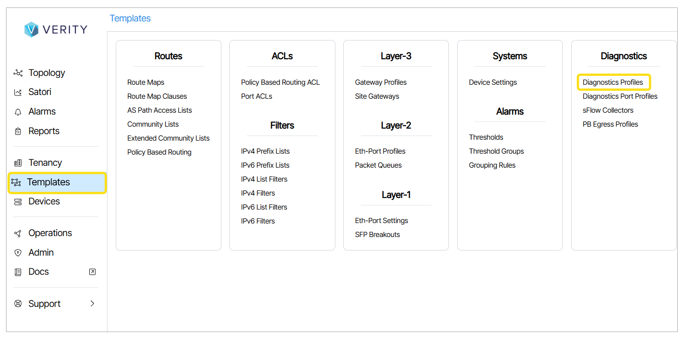
Task: Open sFlow Collectors link
Action: 608,110
